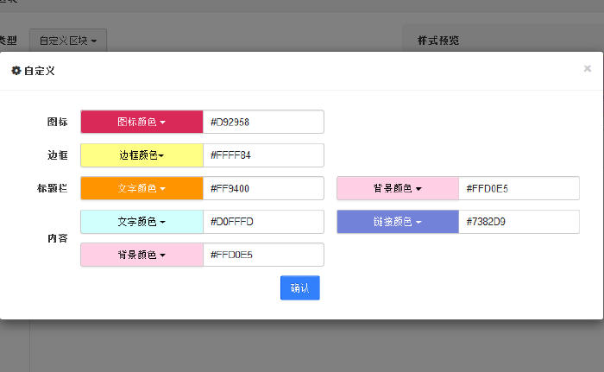Click the gear icon beside 自定义 title
The width and height of the screenshot is (604, 372).
(16, 71)
